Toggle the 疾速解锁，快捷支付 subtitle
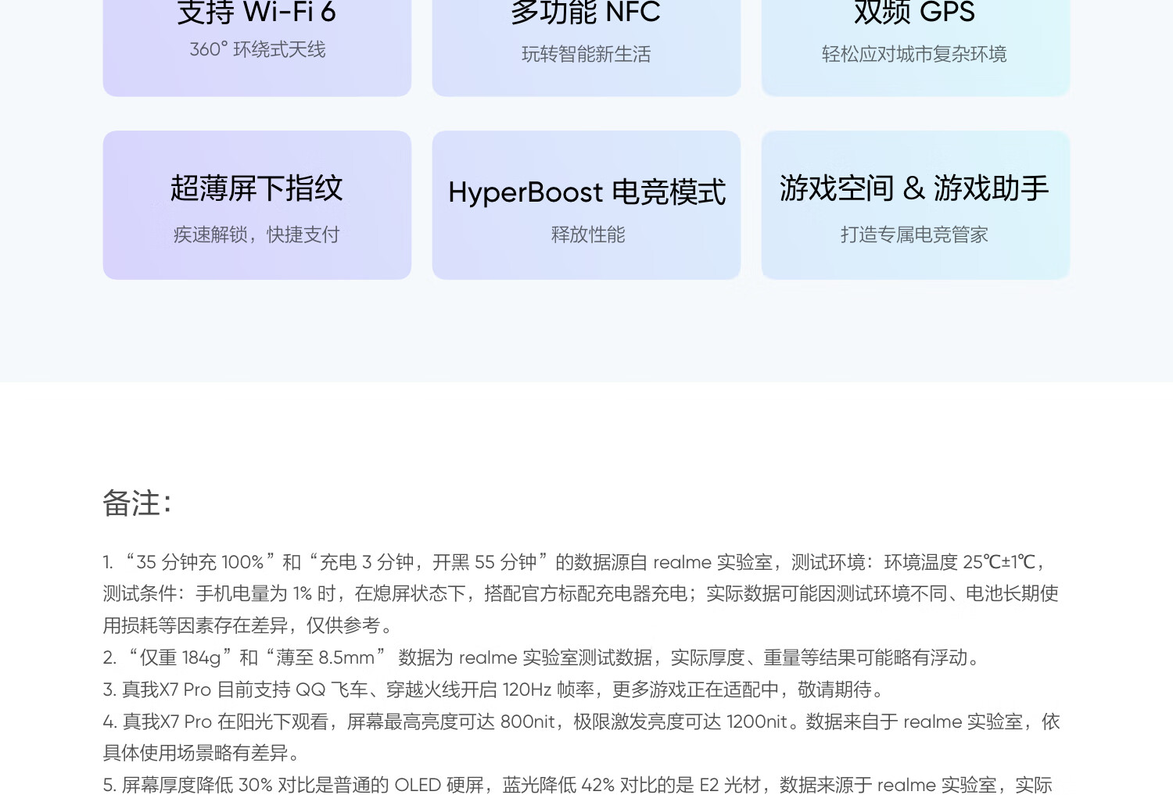This screenshot has height=795, width=1173. tap(256, 234)
